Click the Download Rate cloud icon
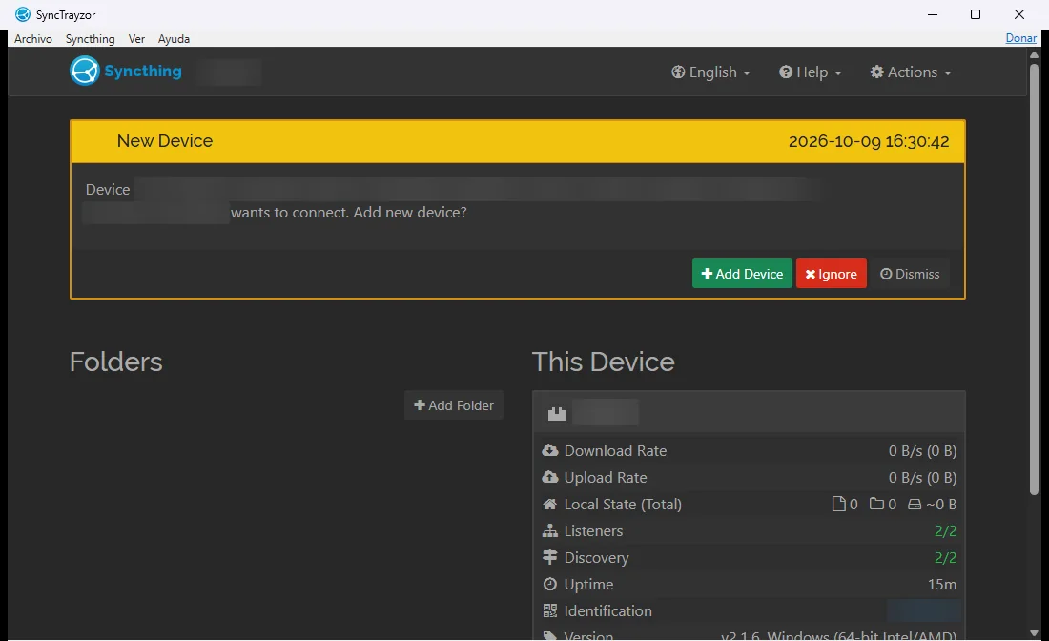Image resolution: width=1049 pixels, height=641 pixels. tap(550, 450)
